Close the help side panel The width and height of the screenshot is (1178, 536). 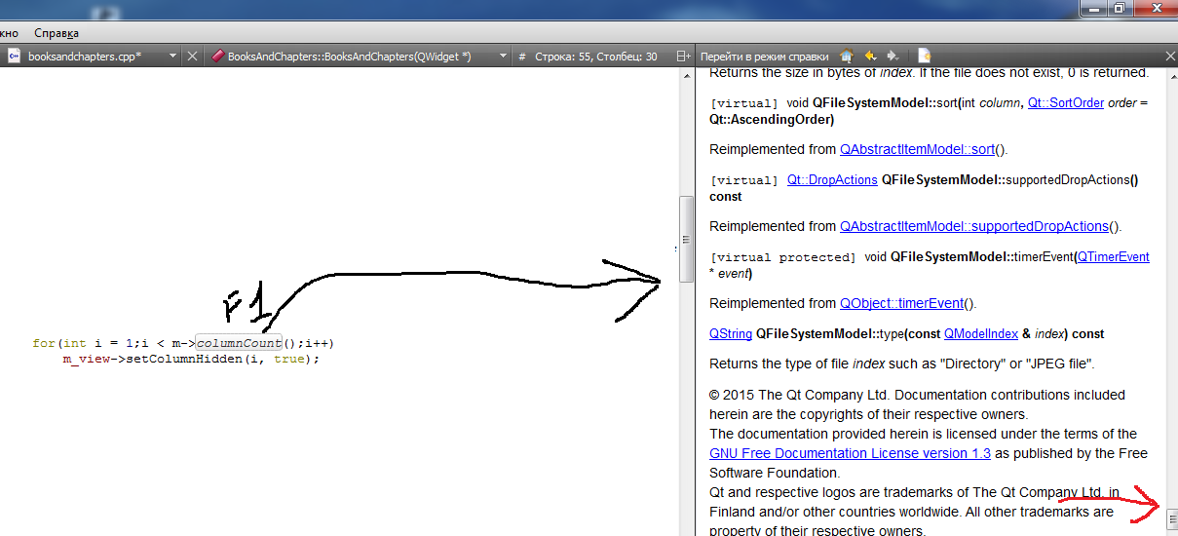[x=1170, y=57]
